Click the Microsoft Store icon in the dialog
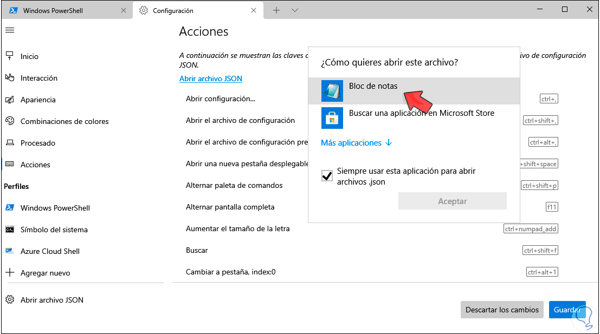The image size is (600, 334). click(x=332, y=117)
